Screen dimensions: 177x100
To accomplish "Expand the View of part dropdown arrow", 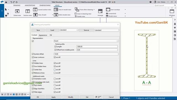I will pos(53,15).
